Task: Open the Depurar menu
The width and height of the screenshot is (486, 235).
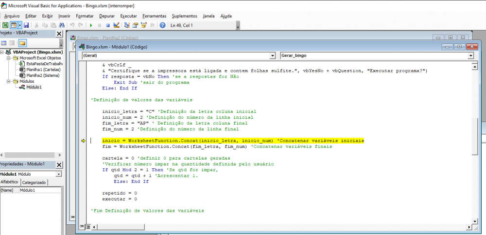Action: (x=106, y=16)
